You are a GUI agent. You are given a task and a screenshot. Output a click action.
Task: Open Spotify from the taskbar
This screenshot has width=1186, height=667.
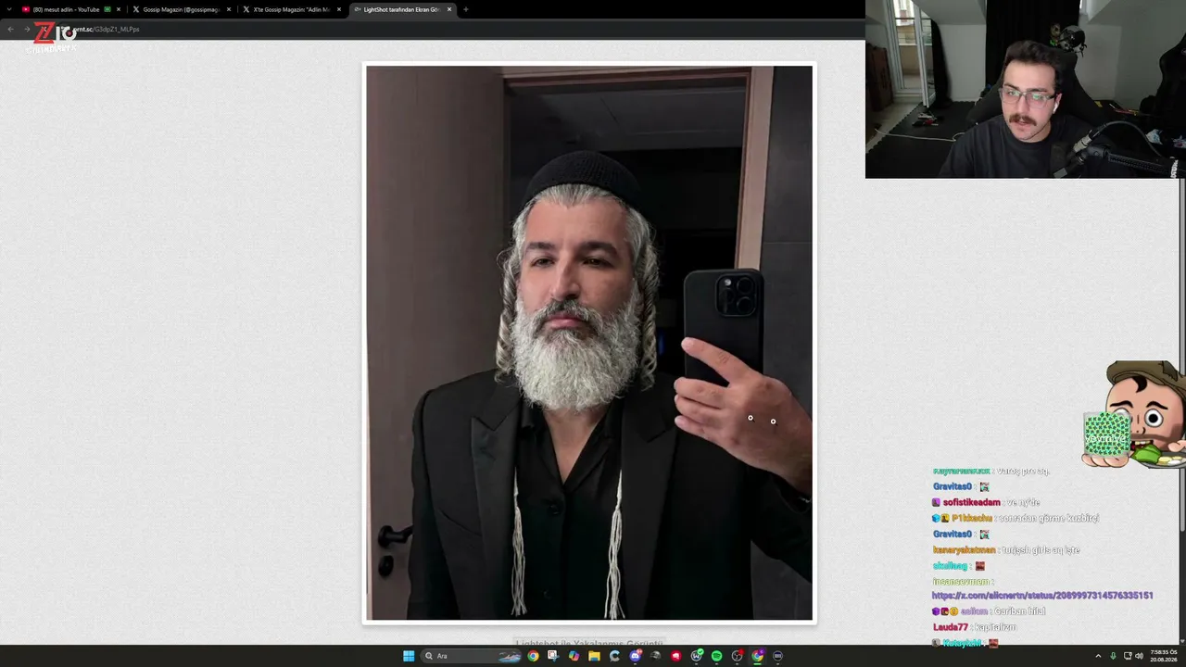pos(716,656)
